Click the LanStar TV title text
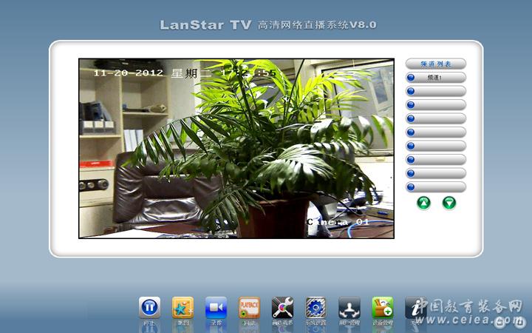The height and width of the screenshot is (333, 532). pos(205,25)
